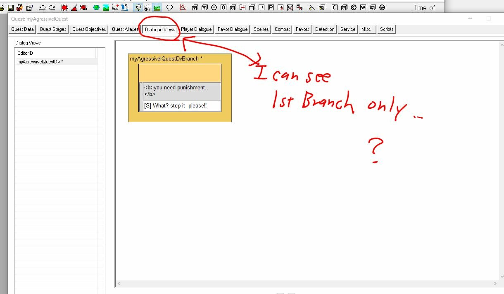
Task: Toggle the red Snap to Angle icon
Action: 74,8
